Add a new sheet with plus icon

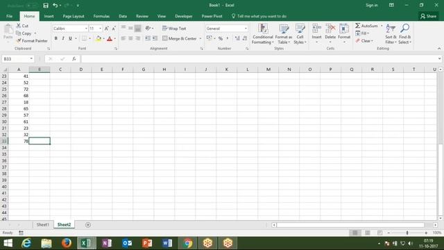(x=88, y=225)
